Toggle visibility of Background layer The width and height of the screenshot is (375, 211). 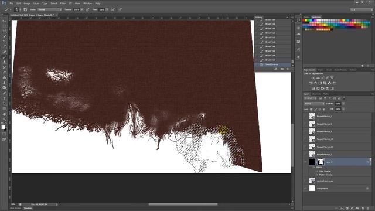[x=306, y=189]
